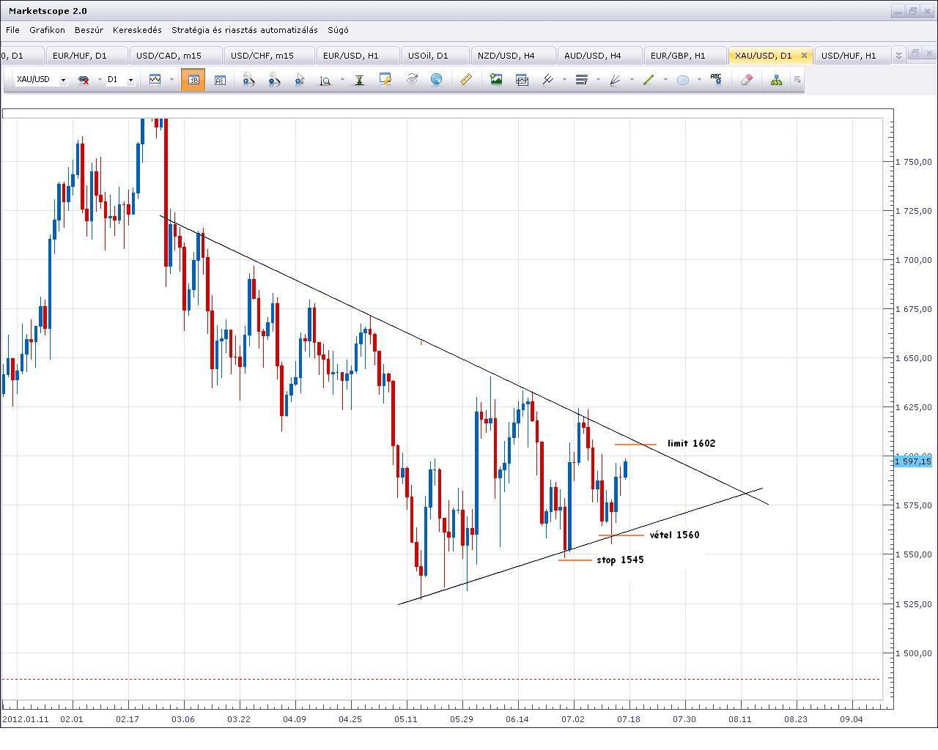Click the 1 650,00 price axis label

click(914, 358)
